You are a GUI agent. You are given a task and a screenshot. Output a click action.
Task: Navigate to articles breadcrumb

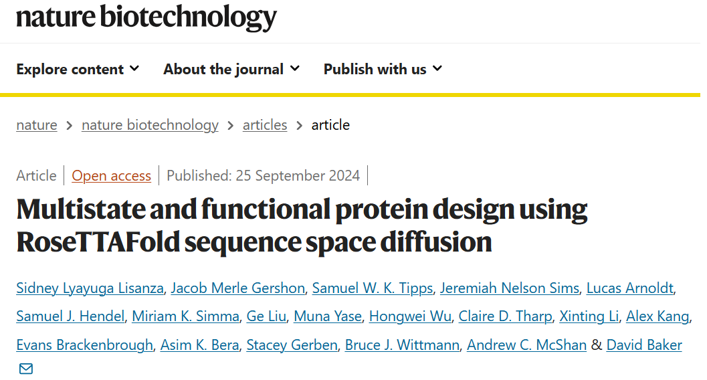265,125
